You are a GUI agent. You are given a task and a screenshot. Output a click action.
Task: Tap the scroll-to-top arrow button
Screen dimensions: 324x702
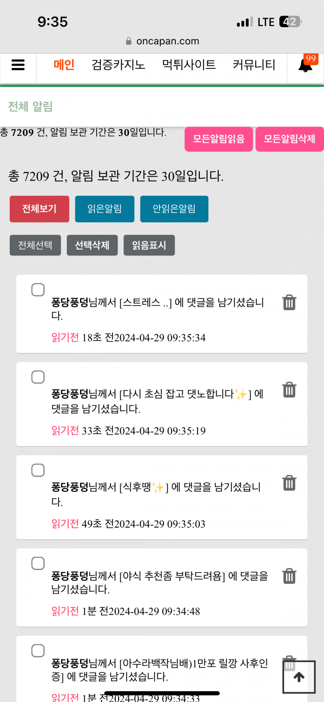(x=299, y=677)
